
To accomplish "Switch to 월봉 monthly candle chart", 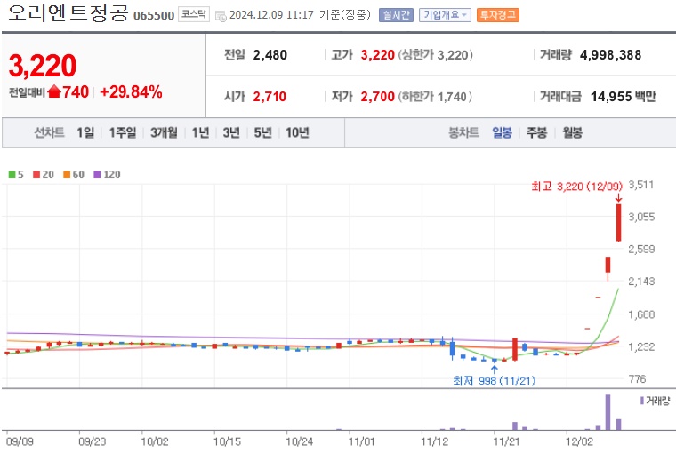I will click(x=573, y=132).
